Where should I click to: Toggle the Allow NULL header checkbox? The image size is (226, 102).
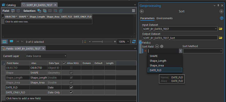pos(64,63)
